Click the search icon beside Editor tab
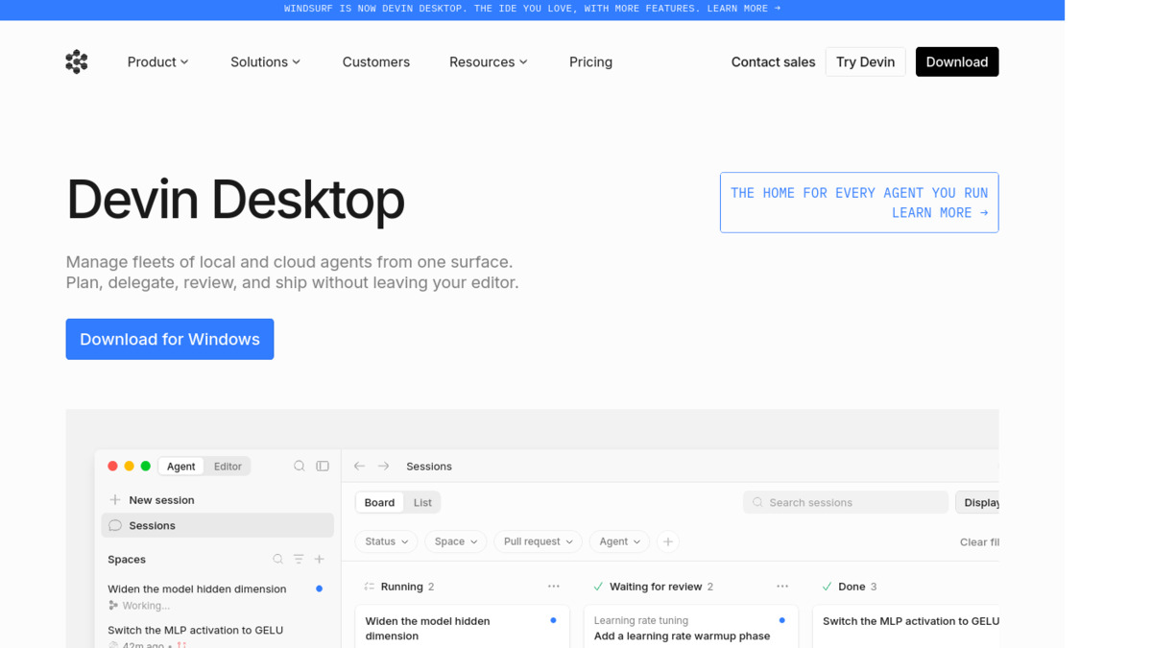 point(300,467)
